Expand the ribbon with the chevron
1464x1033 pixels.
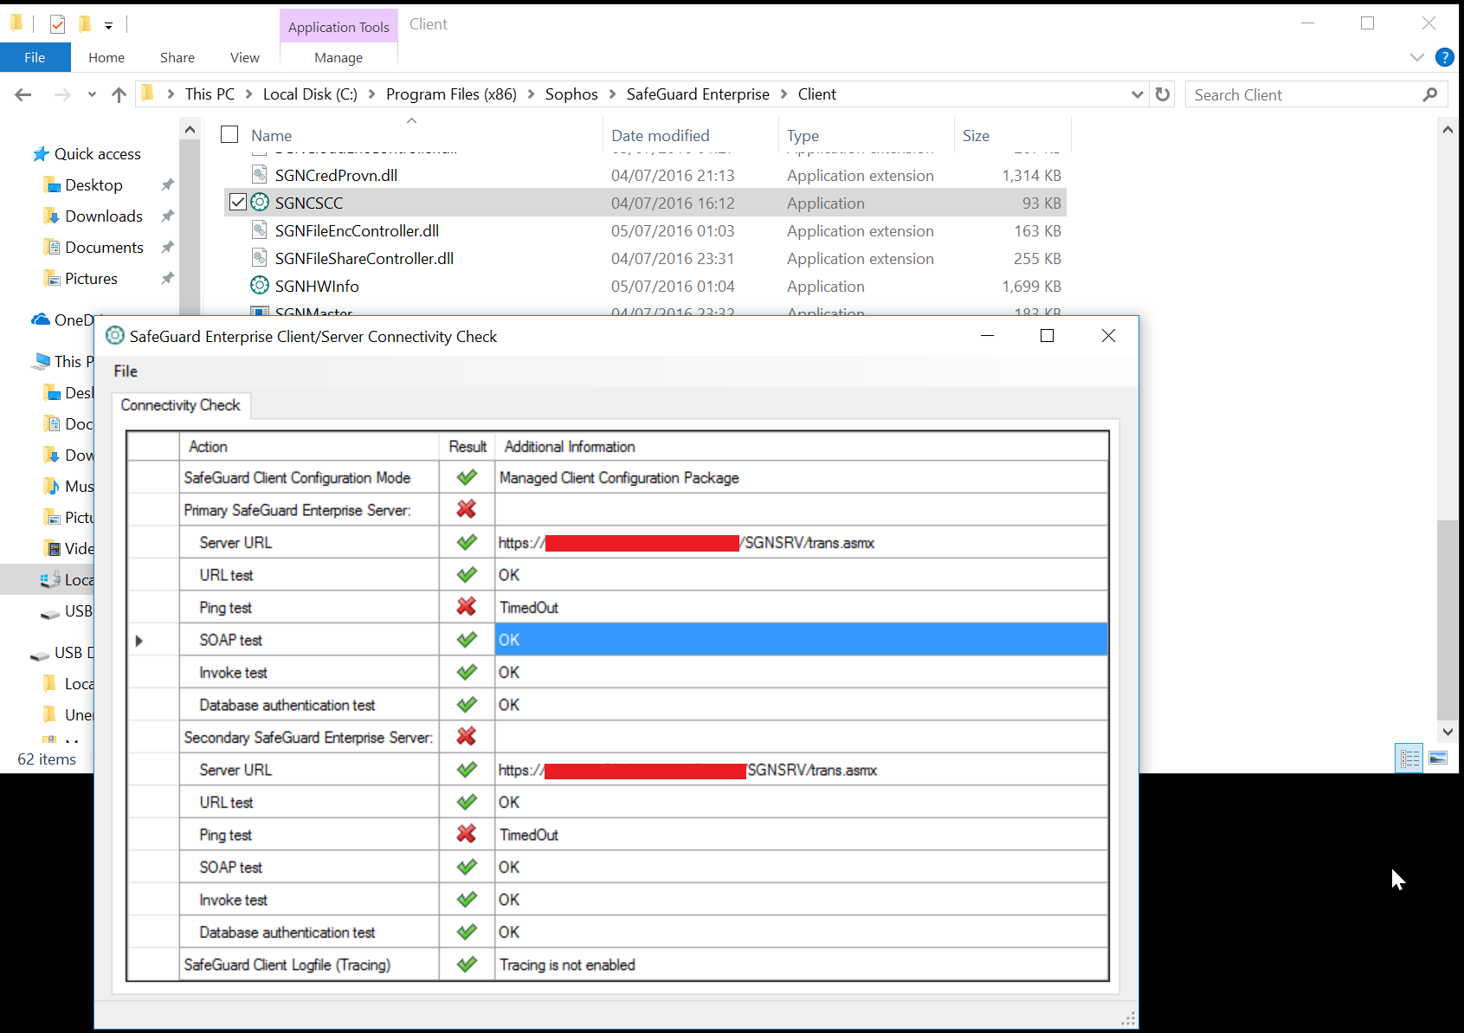(1416, 57)
